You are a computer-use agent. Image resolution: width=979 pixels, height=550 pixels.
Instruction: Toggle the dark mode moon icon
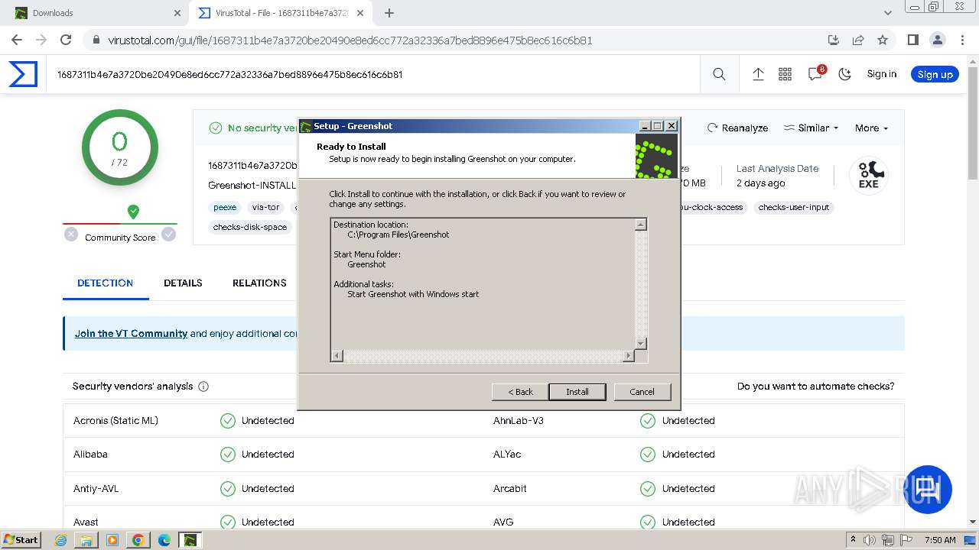(845, 74)
